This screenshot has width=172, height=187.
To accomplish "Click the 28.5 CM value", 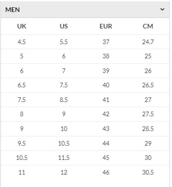I will click(x=148, y=129).
